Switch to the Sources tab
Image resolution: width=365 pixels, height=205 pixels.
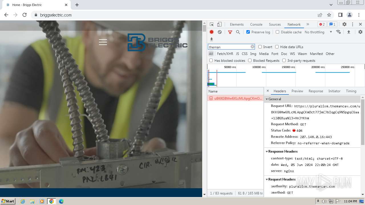[275, 24]
